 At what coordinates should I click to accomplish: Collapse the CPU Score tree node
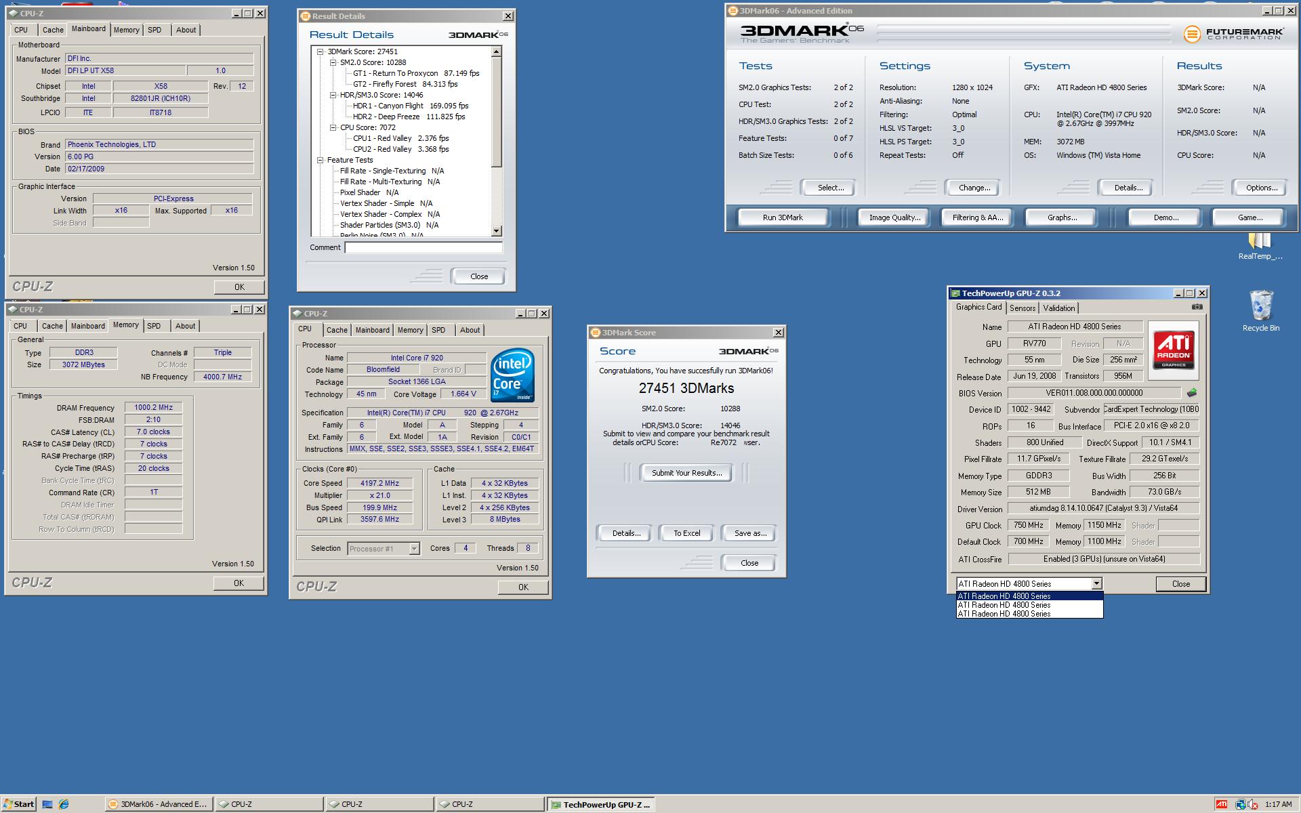pos(333,127)
